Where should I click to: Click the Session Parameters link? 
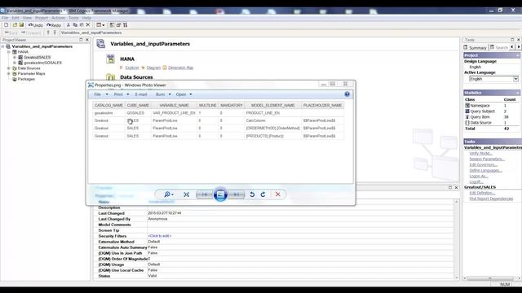point(487,160)
